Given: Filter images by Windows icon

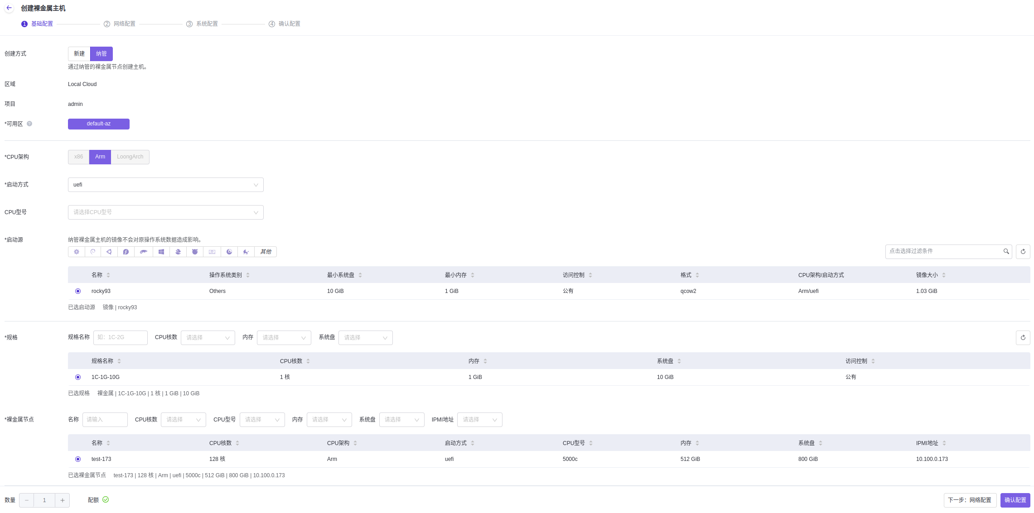Looking at the screenshot, I should tap(161, 252).
